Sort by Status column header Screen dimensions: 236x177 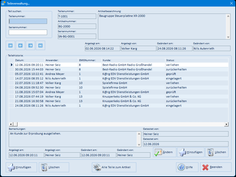pyautogui.click(x=197, y=60)
